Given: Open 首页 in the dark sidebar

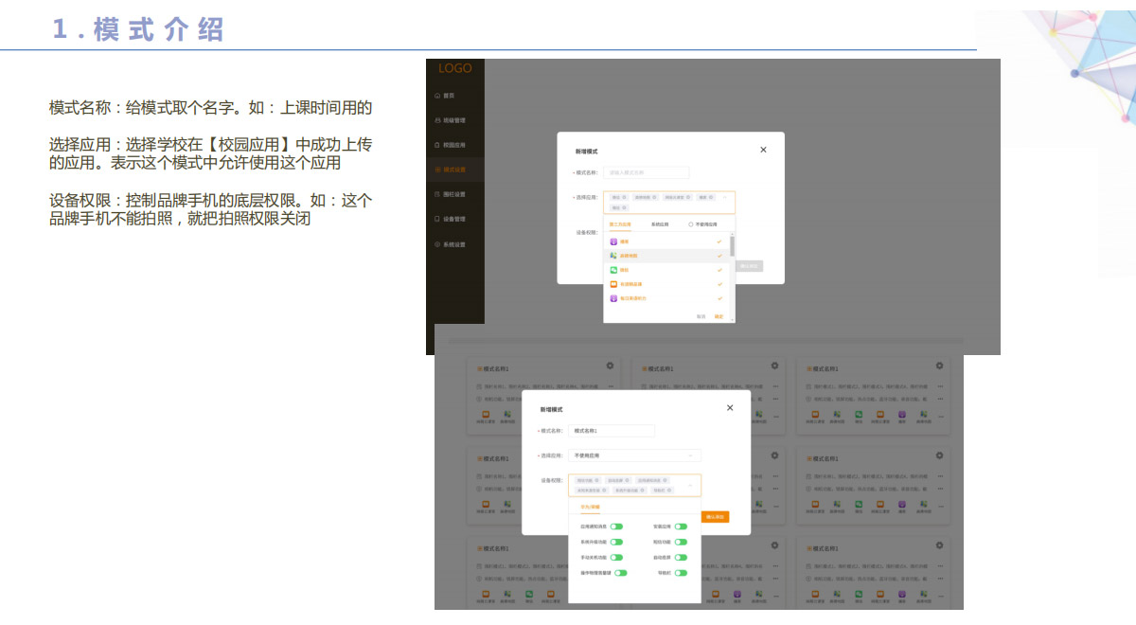Looking at the screenshot, I should click(x=448, y=96).
